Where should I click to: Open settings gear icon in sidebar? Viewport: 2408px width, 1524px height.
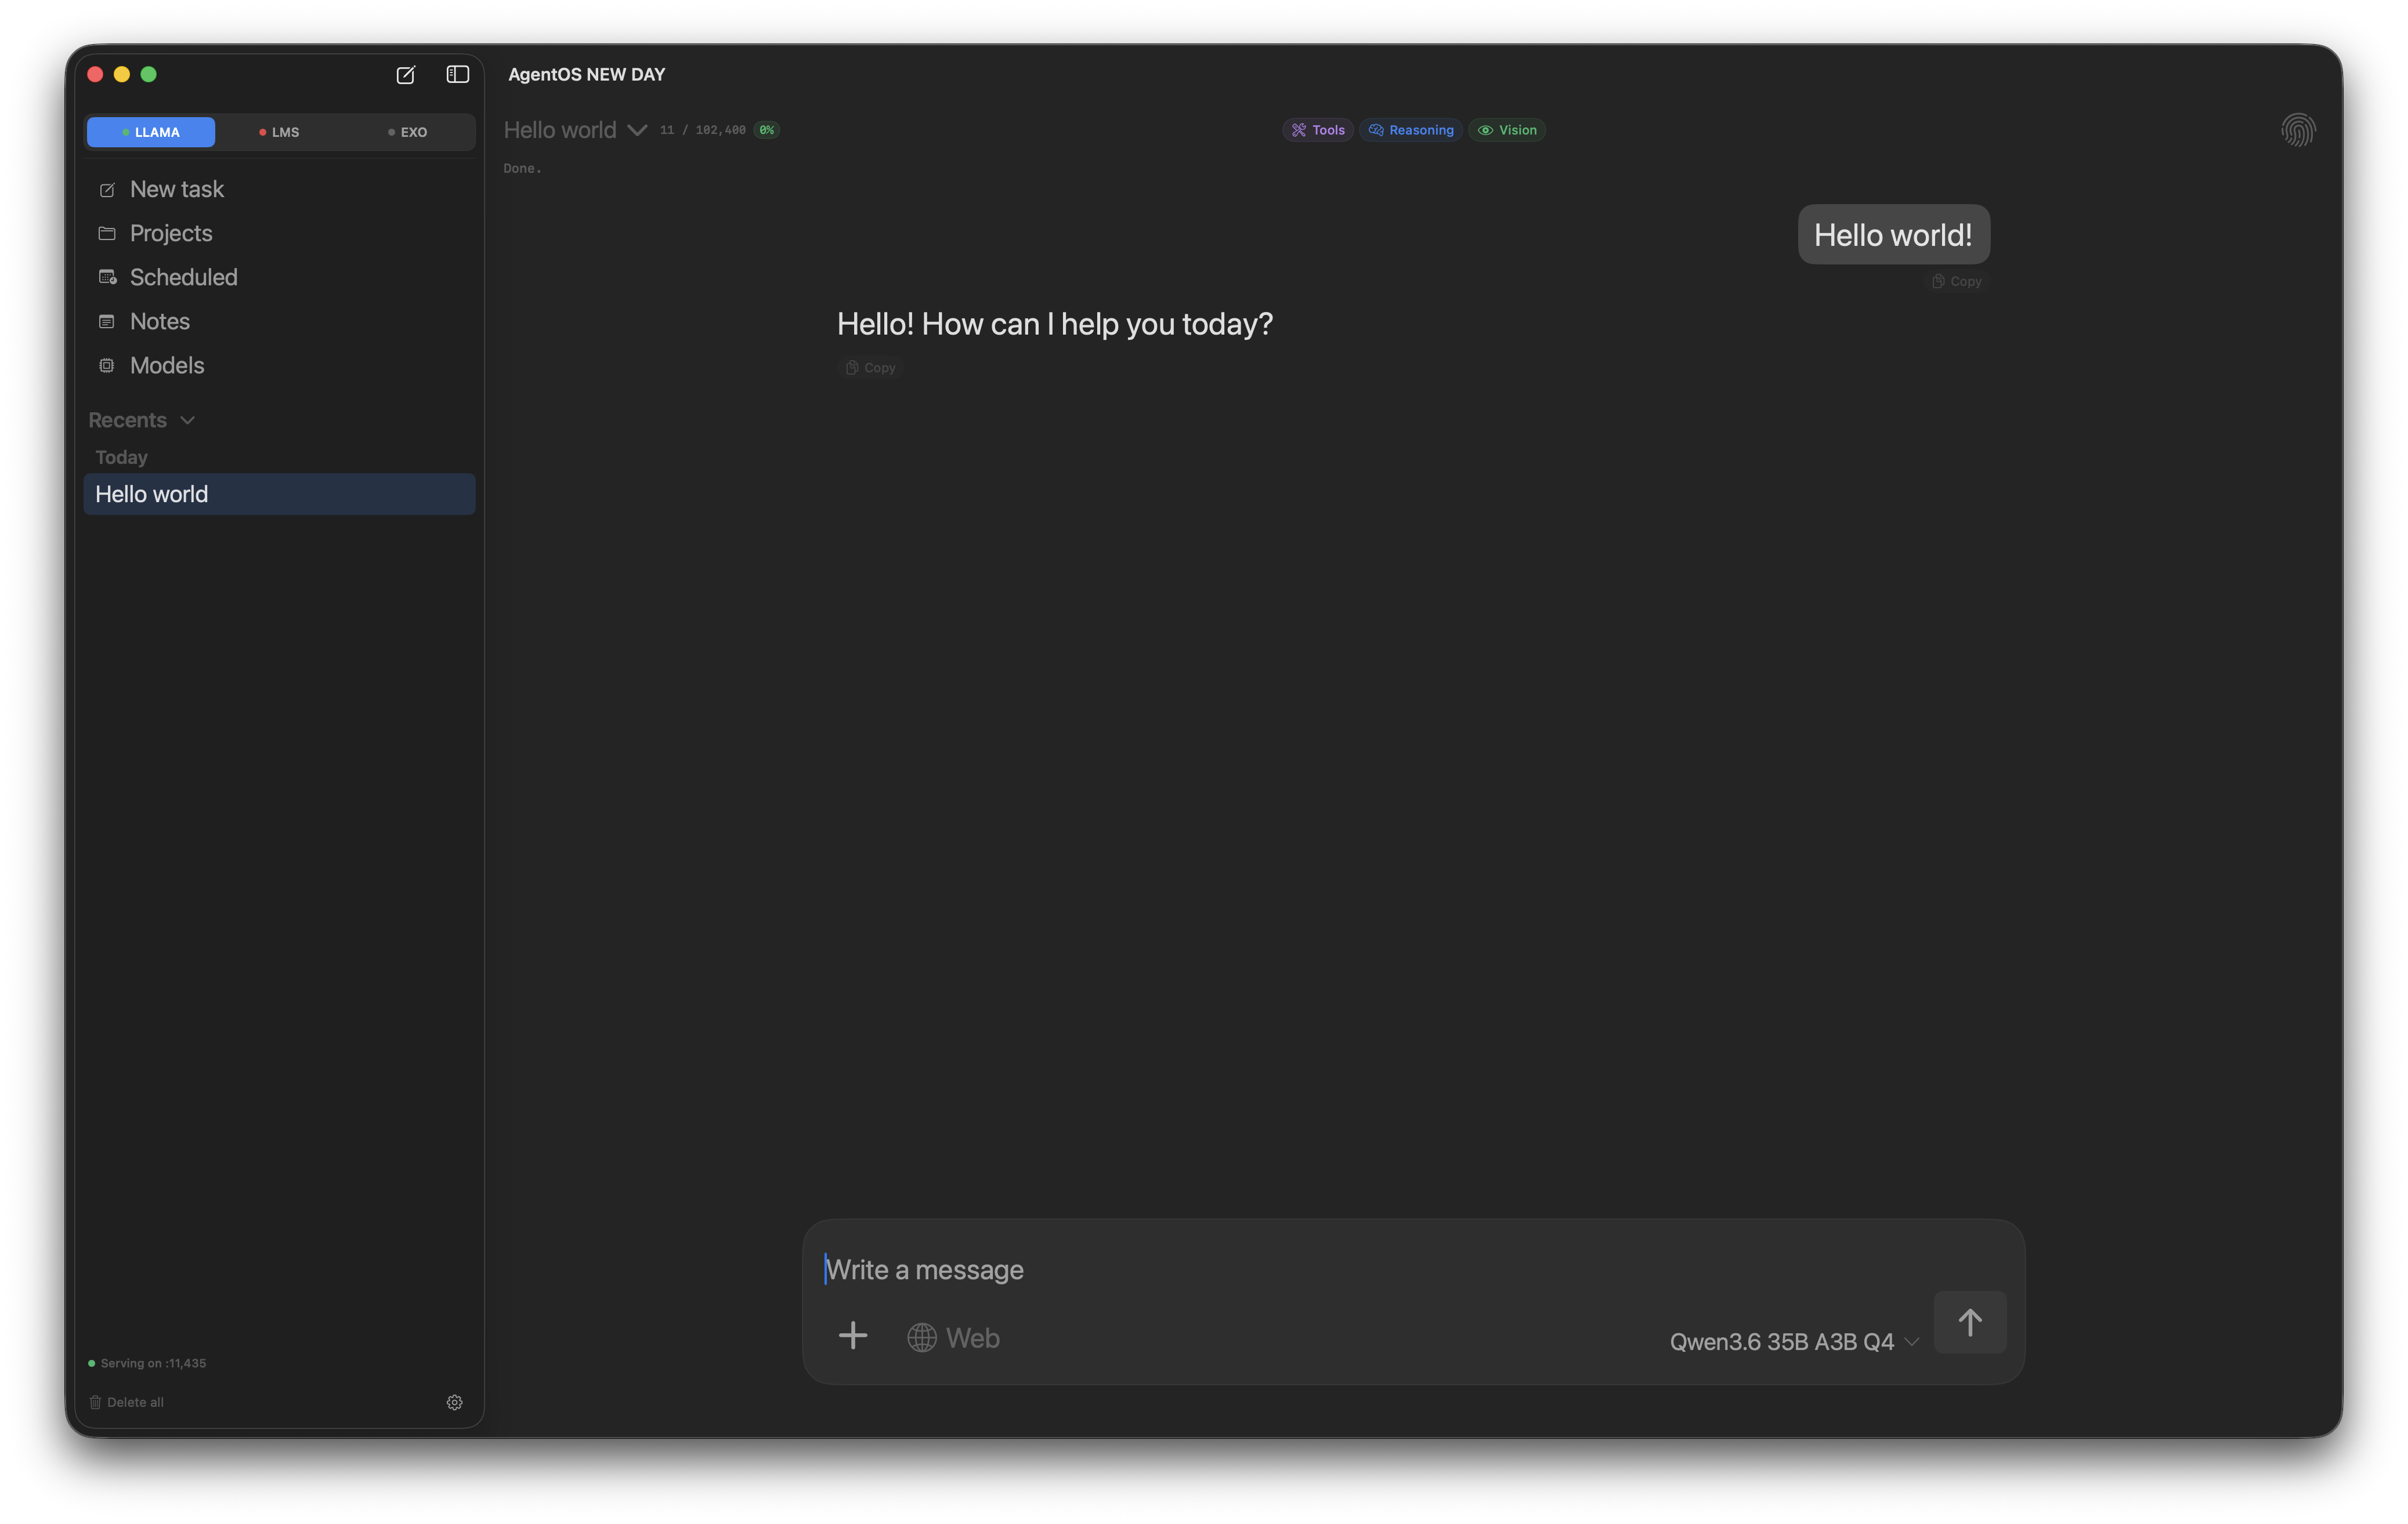coord(455,1402)
